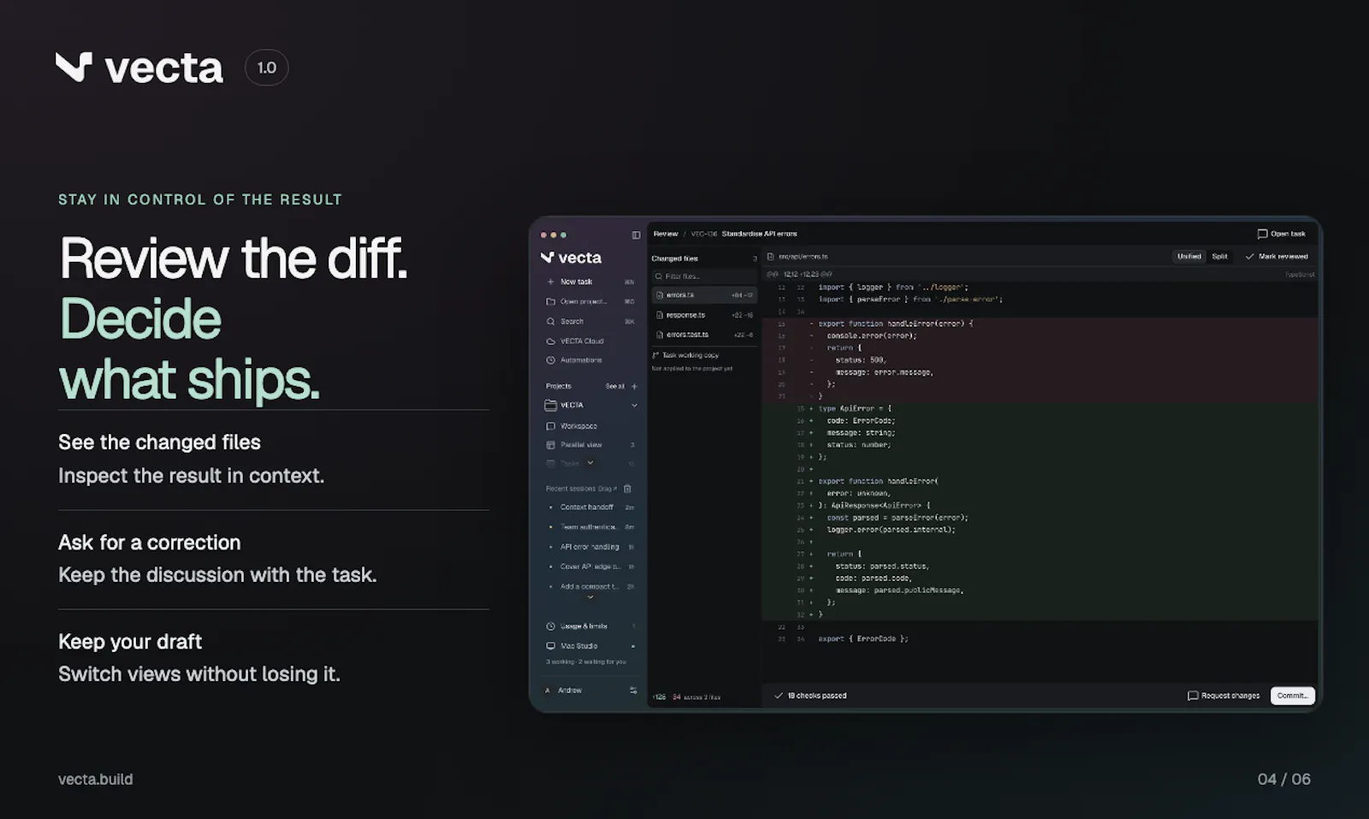Screen dimensions: 1369x819
Task: Click See all projects link
Action: click(614, 386)
